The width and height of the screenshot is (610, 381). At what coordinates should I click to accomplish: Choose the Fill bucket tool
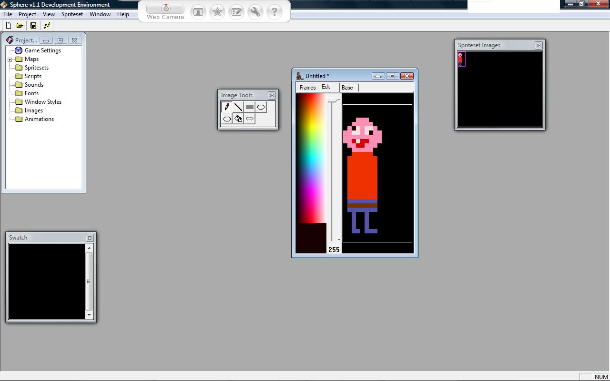click(238, 119)
